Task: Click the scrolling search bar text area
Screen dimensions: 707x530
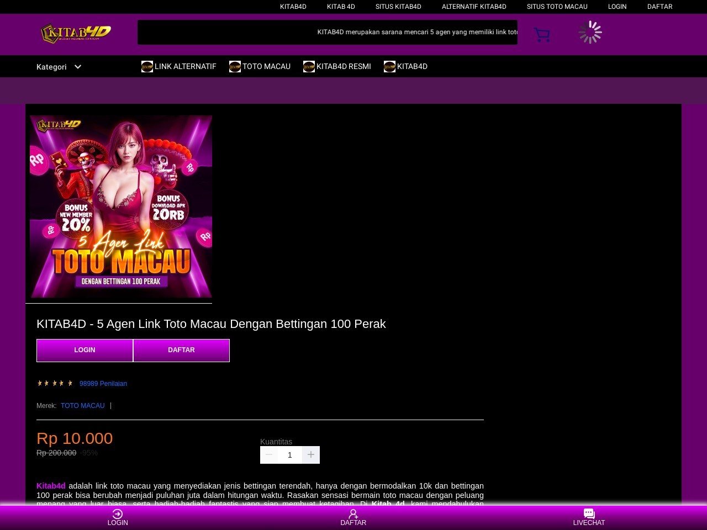Action: coord(328,32)
